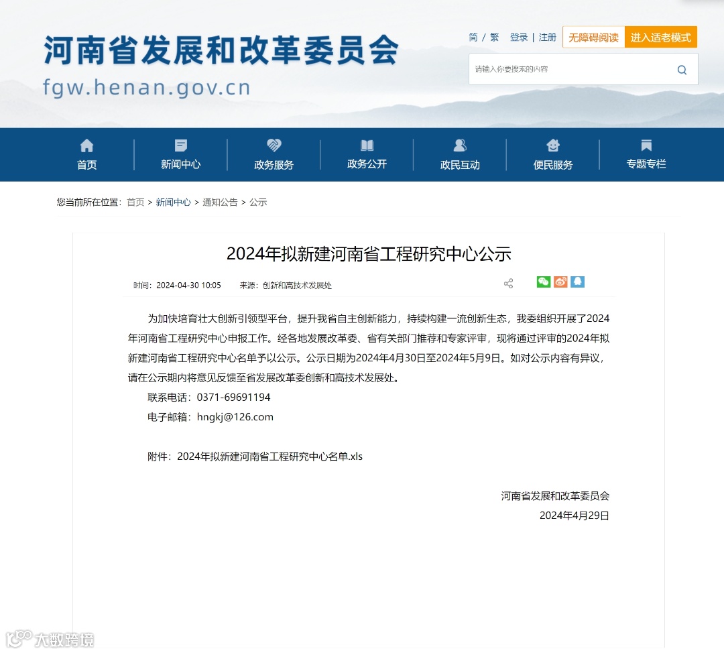The width and height of the screenshot is (724, 653).
Task: Click breadcrumb link 通知公告
Action: pos(220,202)
